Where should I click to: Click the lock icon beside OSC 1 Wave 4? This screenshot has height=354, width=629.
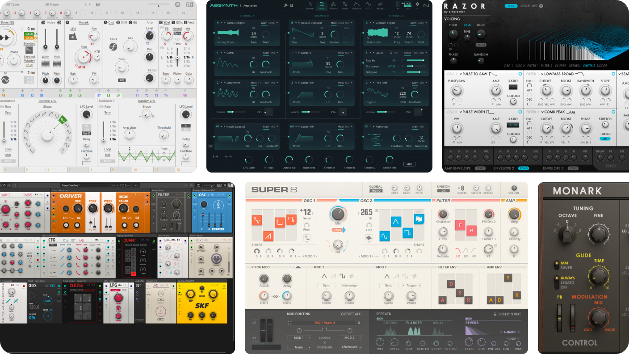click(359, 322)
